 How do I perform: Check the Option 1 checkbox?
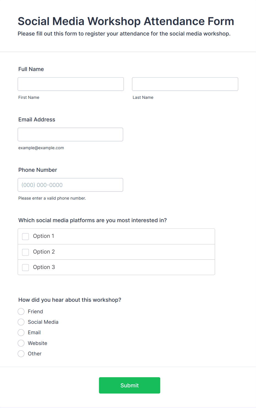(x=25, y=236)
